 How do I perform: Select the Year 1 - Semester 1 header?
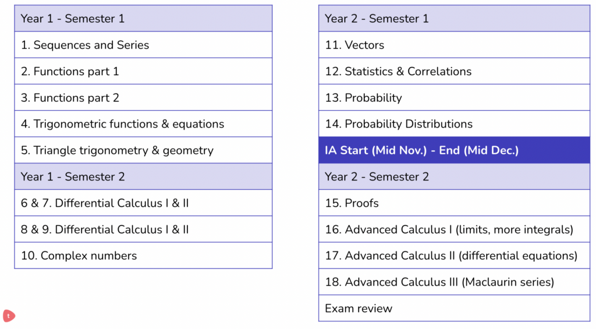[x=143, y=18]
